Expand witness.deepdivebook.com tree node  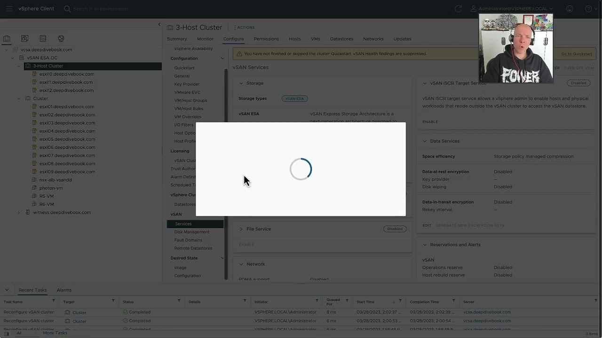pos(19,212)
